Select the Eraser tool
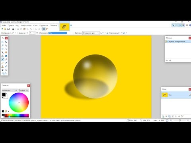The width and height of the screenshot is (191, 143). 6,60
